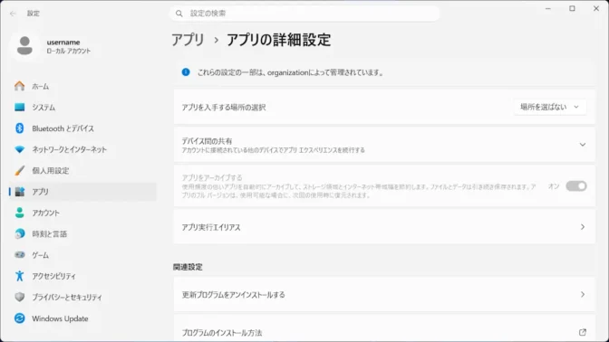The width and height of the screenshot is (609, 342).
Task: Click the アプリ sidebar icon
Action: click(19, 192)
